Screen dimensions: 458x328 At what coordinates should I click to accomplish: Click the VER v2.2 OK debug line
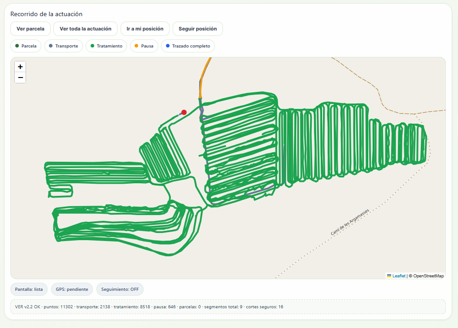(228, 306)
